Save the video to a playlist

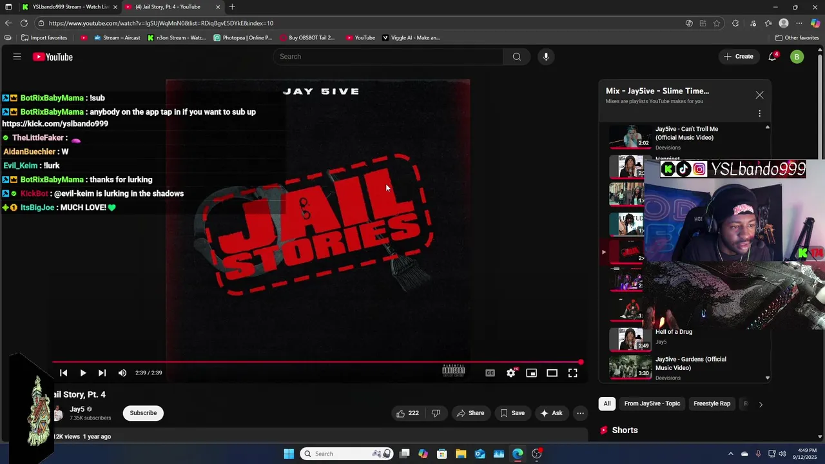(x=512, y=413)
